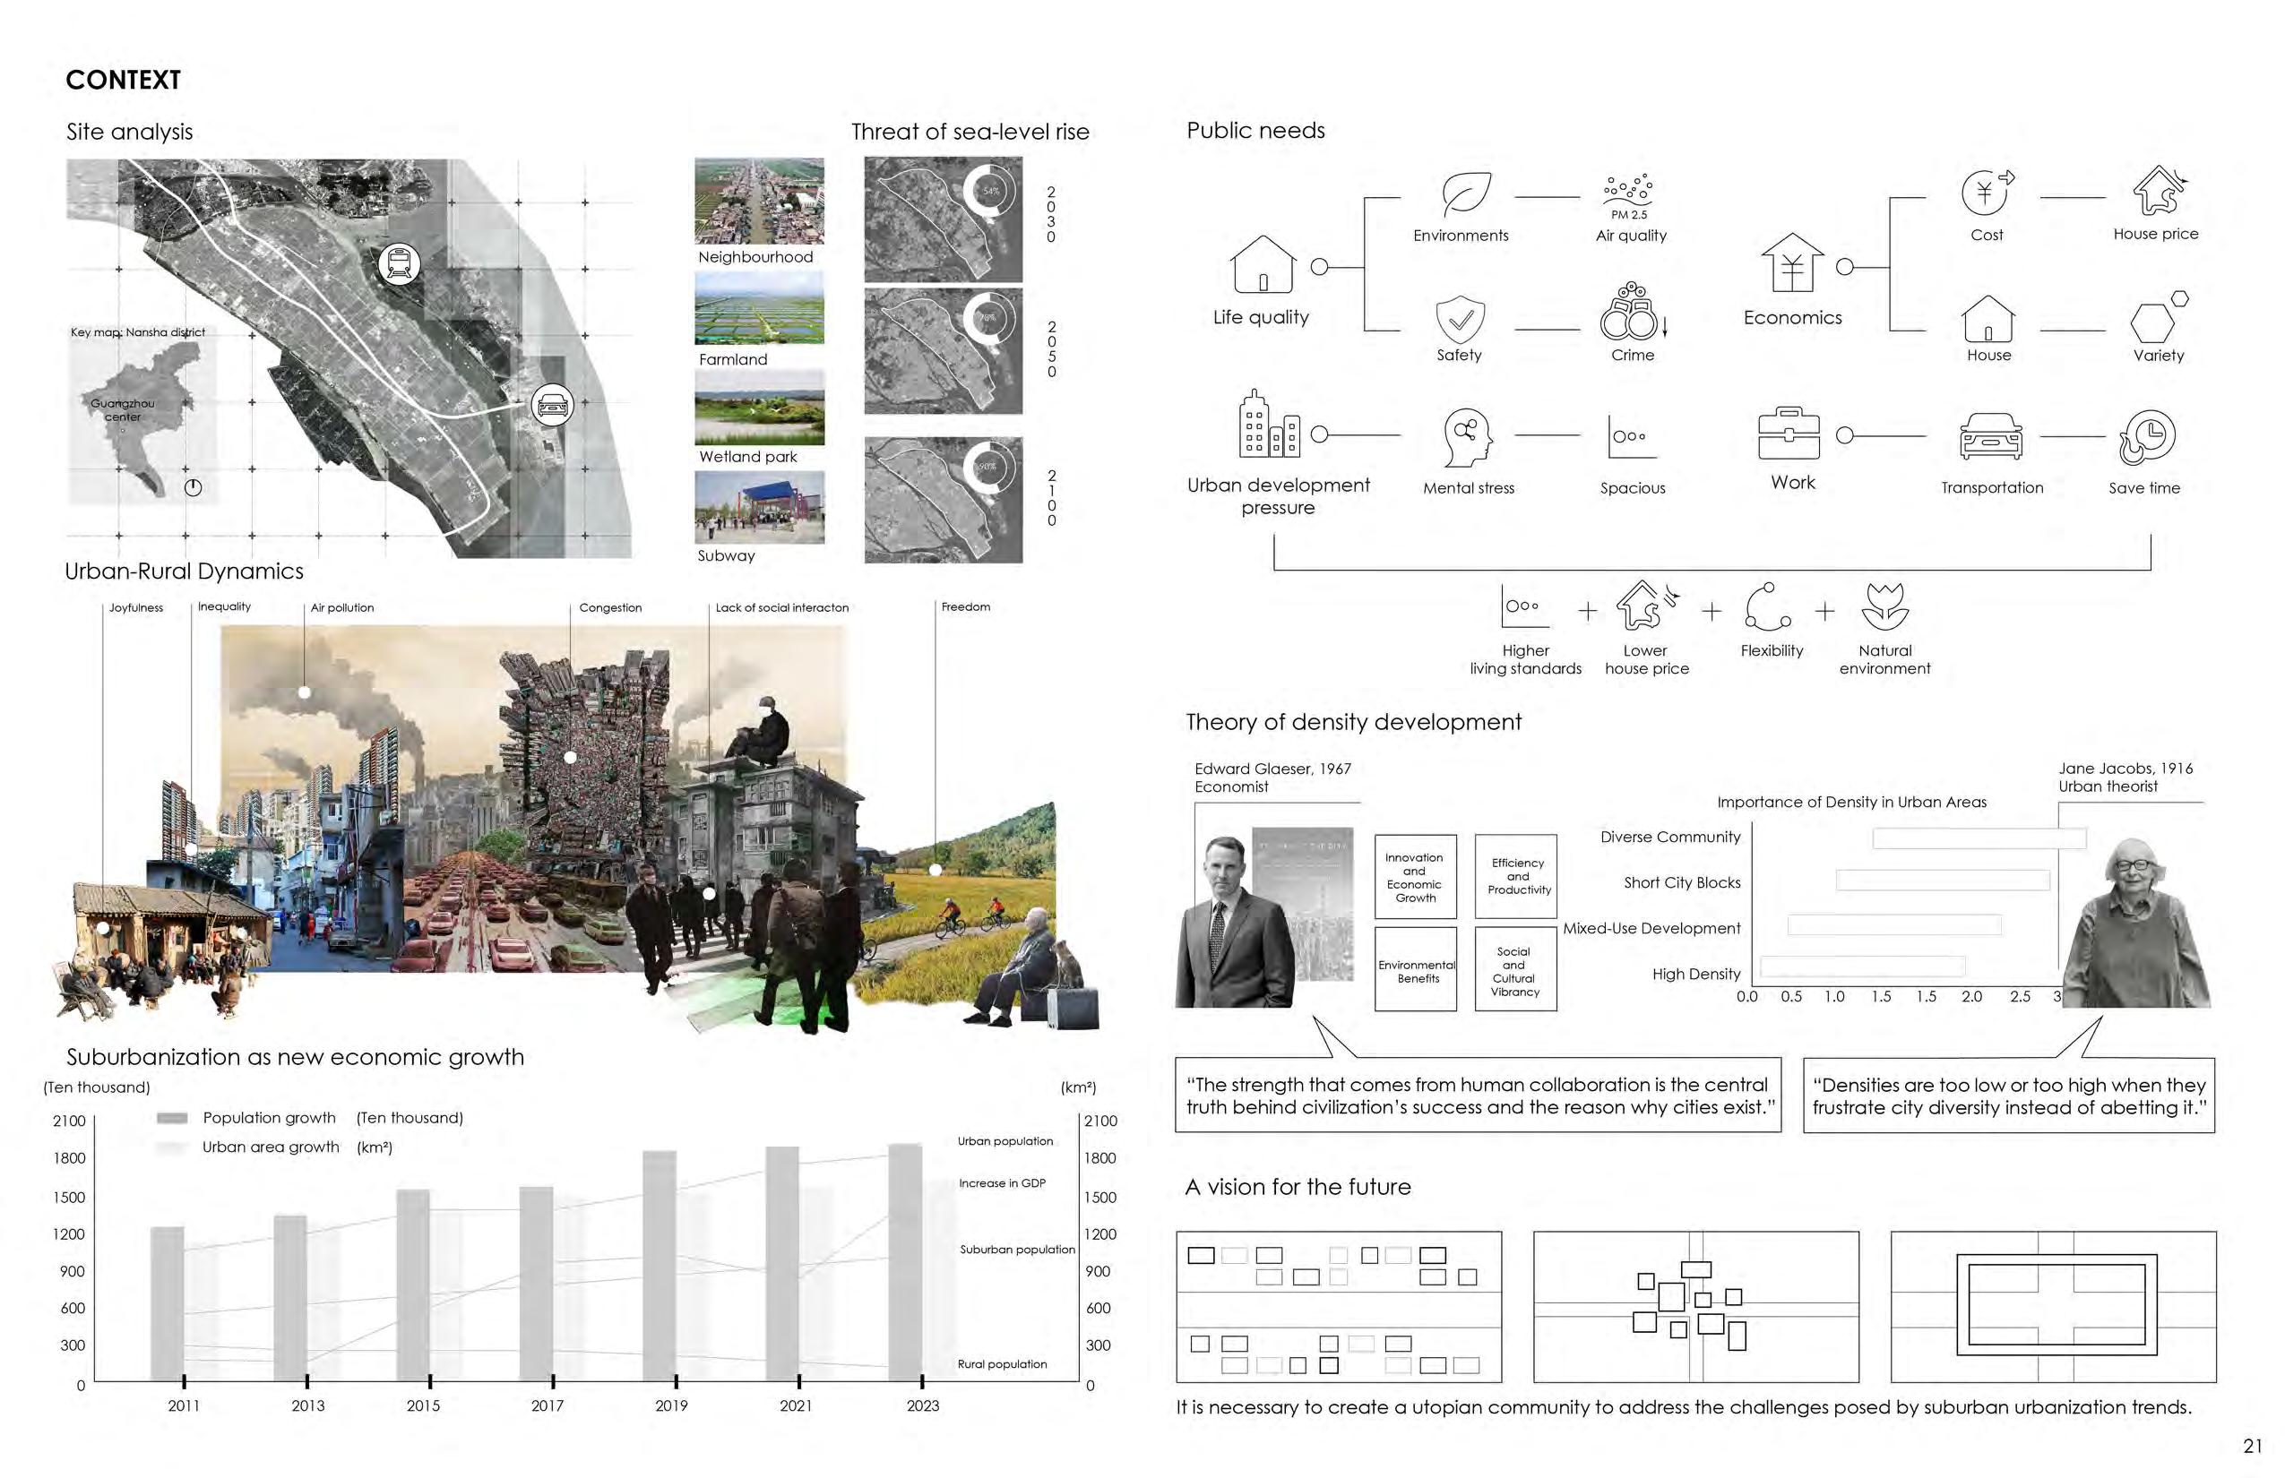Image resolution: width=2285 pixels, height=1478 pixels.
Task: Click the train icon on site map
Action: 399,263
